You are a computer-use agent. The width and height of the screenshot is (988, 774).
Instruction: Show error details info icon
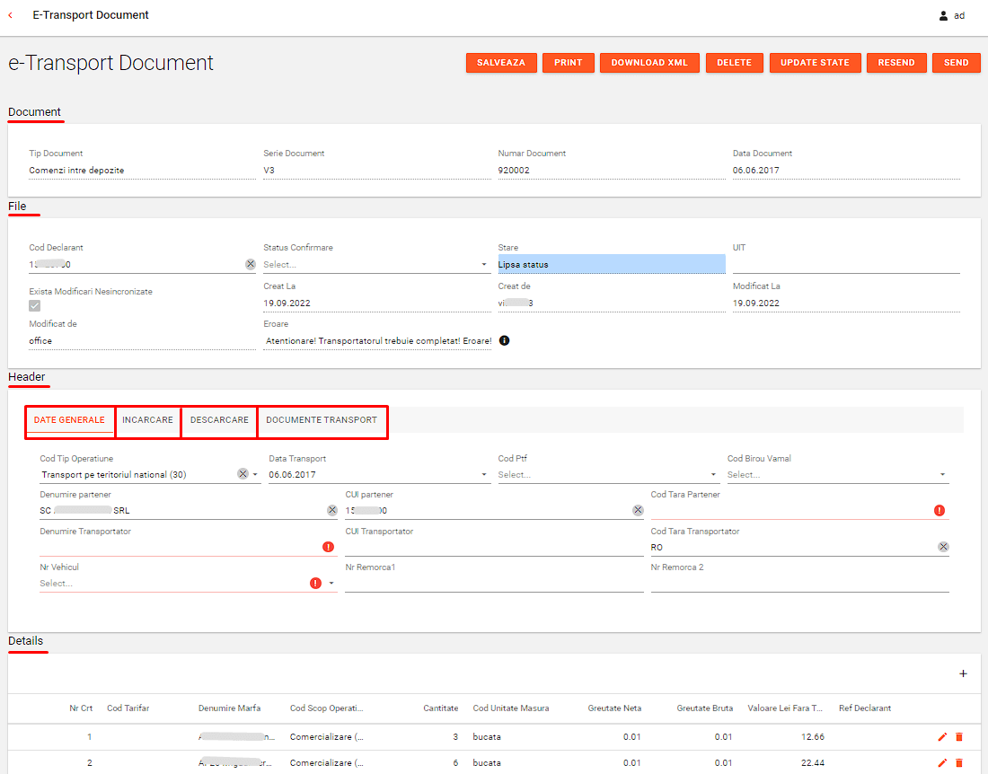[x=504, y=340]
